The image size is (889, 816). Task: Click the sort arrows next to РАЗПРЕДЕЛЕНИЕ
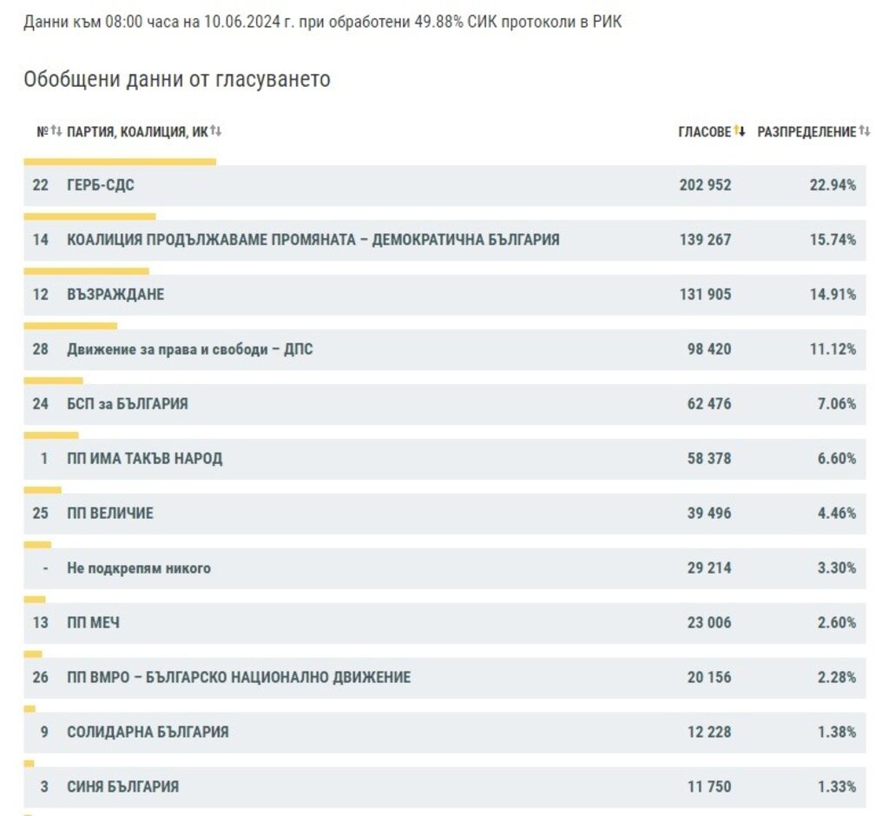(865, 131)
